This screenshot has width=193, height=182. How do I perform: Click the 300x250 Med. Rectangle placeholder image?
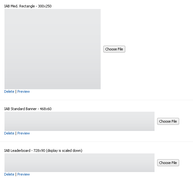53,49
